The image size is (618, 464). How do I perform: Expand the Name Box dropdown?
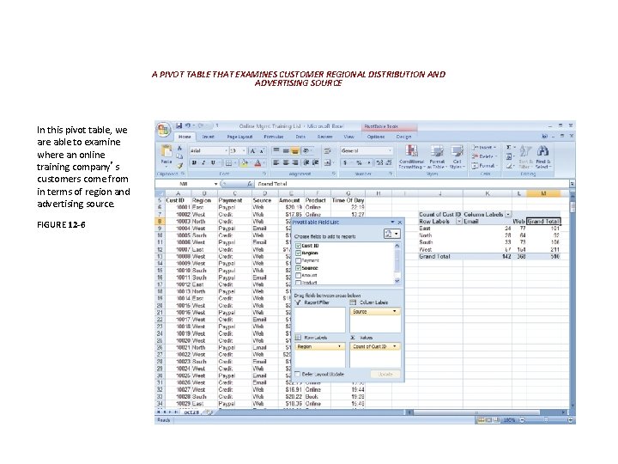[x=216, y=184]
